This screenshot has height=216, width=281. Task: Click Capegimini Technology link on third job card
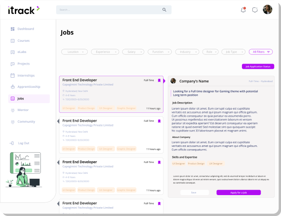coord(88,166)
